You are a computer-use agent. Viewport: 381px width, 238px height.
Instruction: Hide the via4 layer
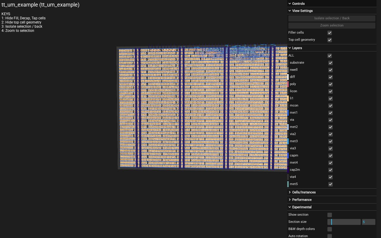(330, 177)
